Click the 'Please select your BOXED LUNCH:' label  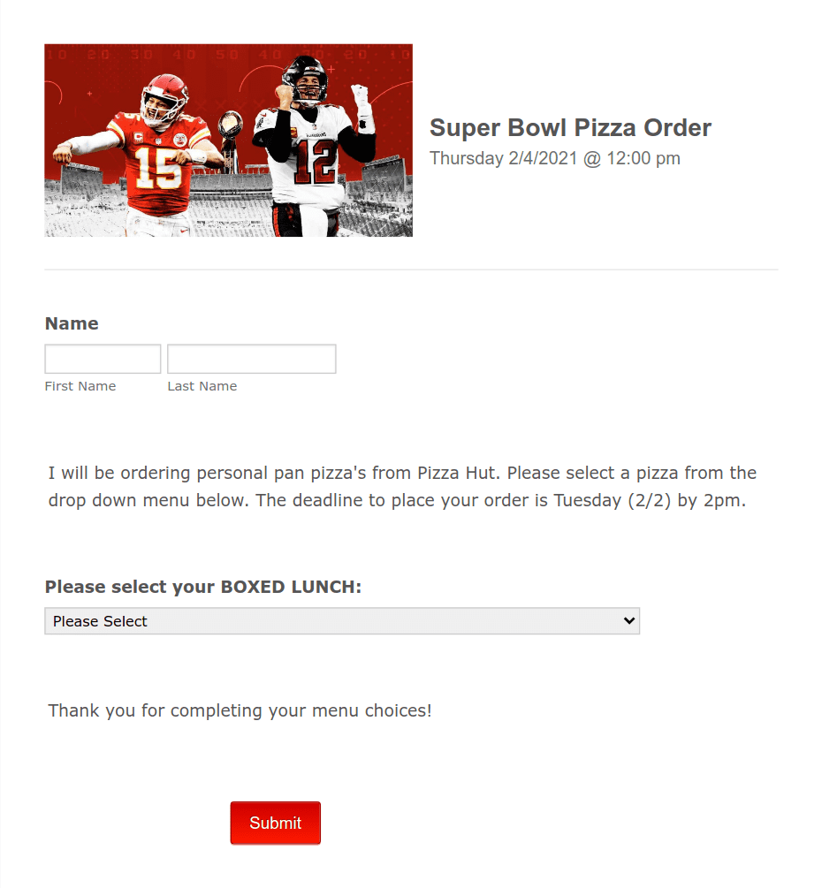coord(203,588)
